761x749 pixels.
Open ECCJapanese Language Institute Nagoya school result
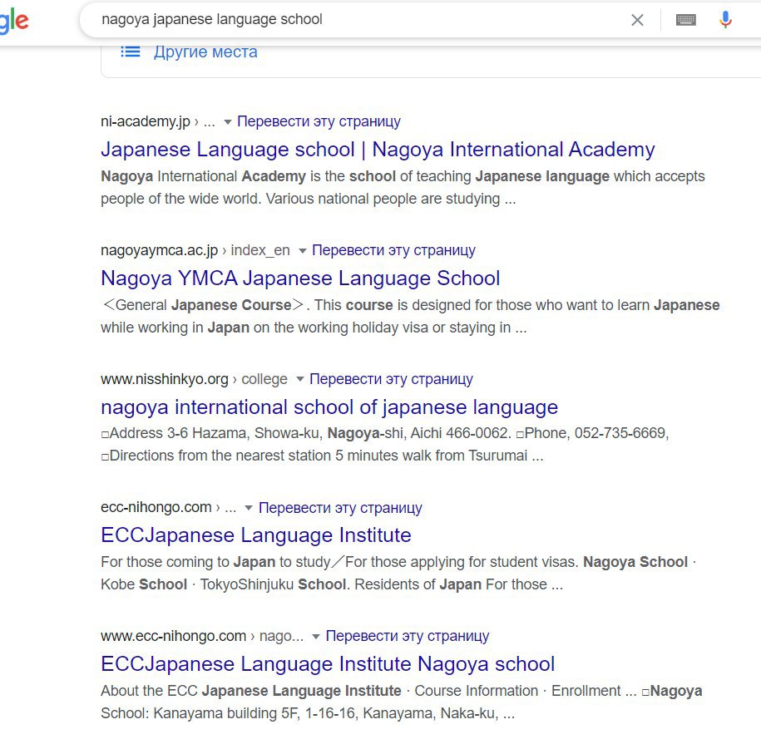[328, 664]
